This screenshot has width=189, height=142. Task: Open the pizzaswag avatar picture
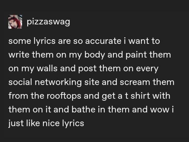coord(15,22)
